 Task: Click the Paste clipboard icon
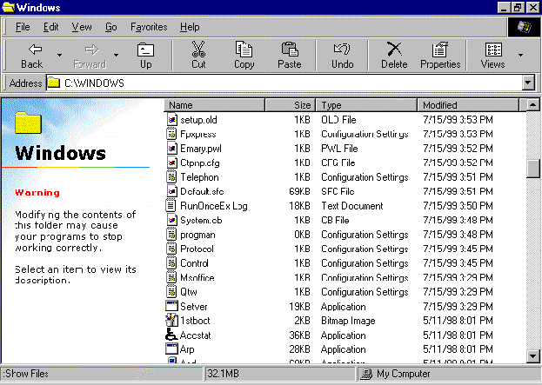pos(290,50)
